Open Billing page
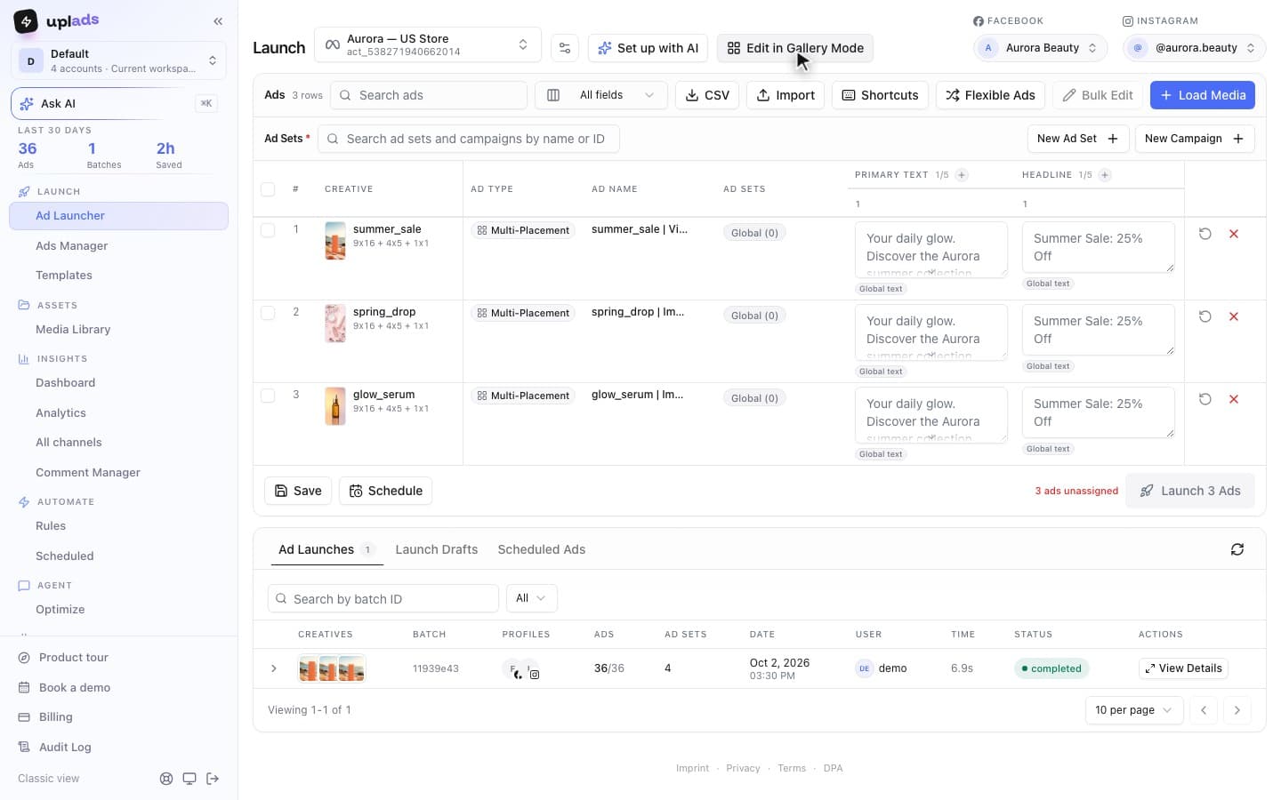Viewport: 1281px width, 800px height. [55, 717]
